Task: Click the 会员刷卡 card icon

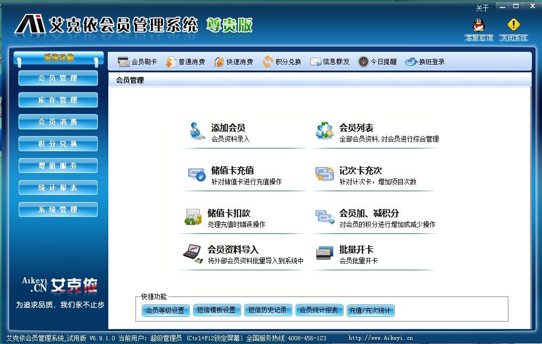Action: coord(123,61)
